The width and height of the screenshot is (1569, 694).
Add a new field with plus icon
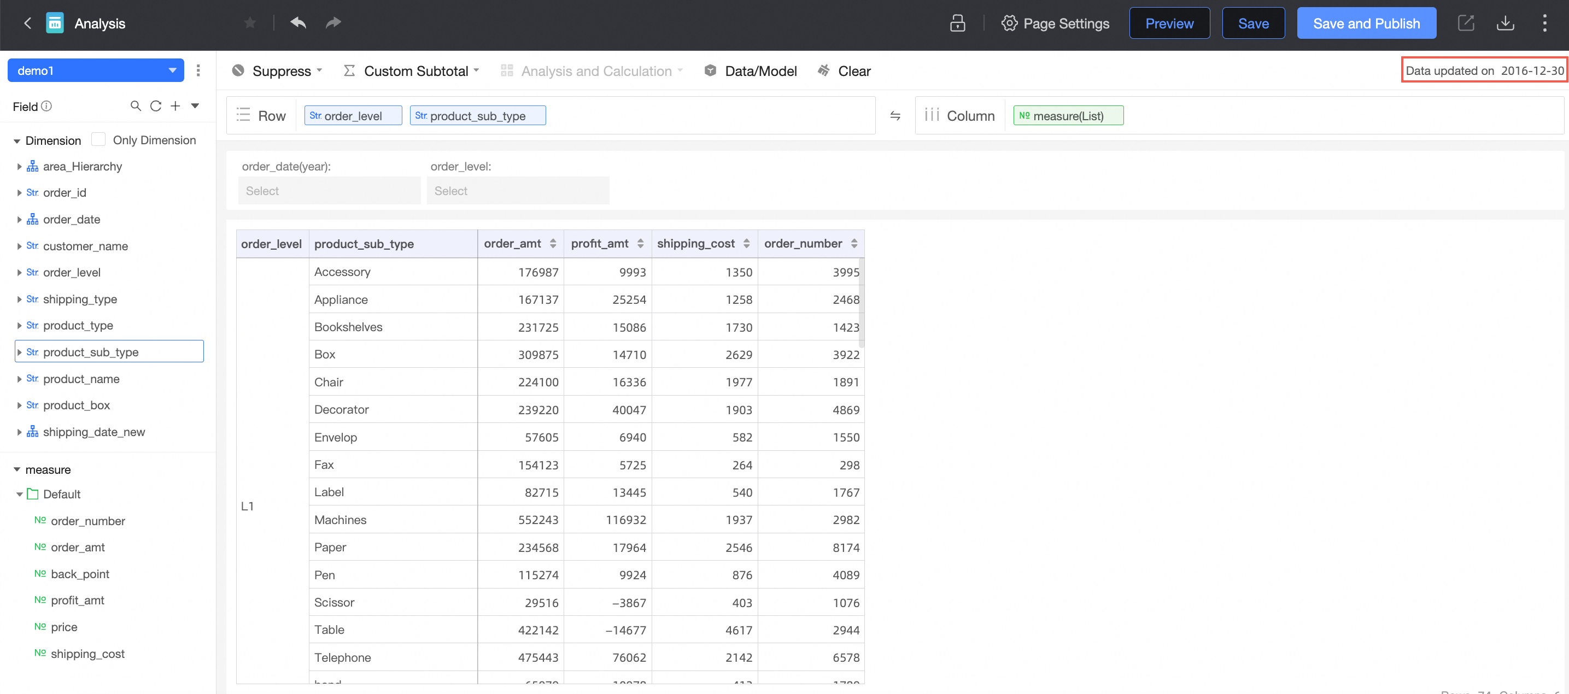tap(175, 106)
